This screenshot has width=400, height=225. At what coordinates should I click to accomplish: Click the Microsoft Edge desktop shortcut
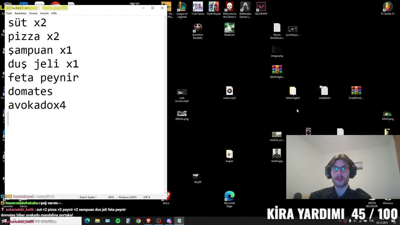coord(229,199)
